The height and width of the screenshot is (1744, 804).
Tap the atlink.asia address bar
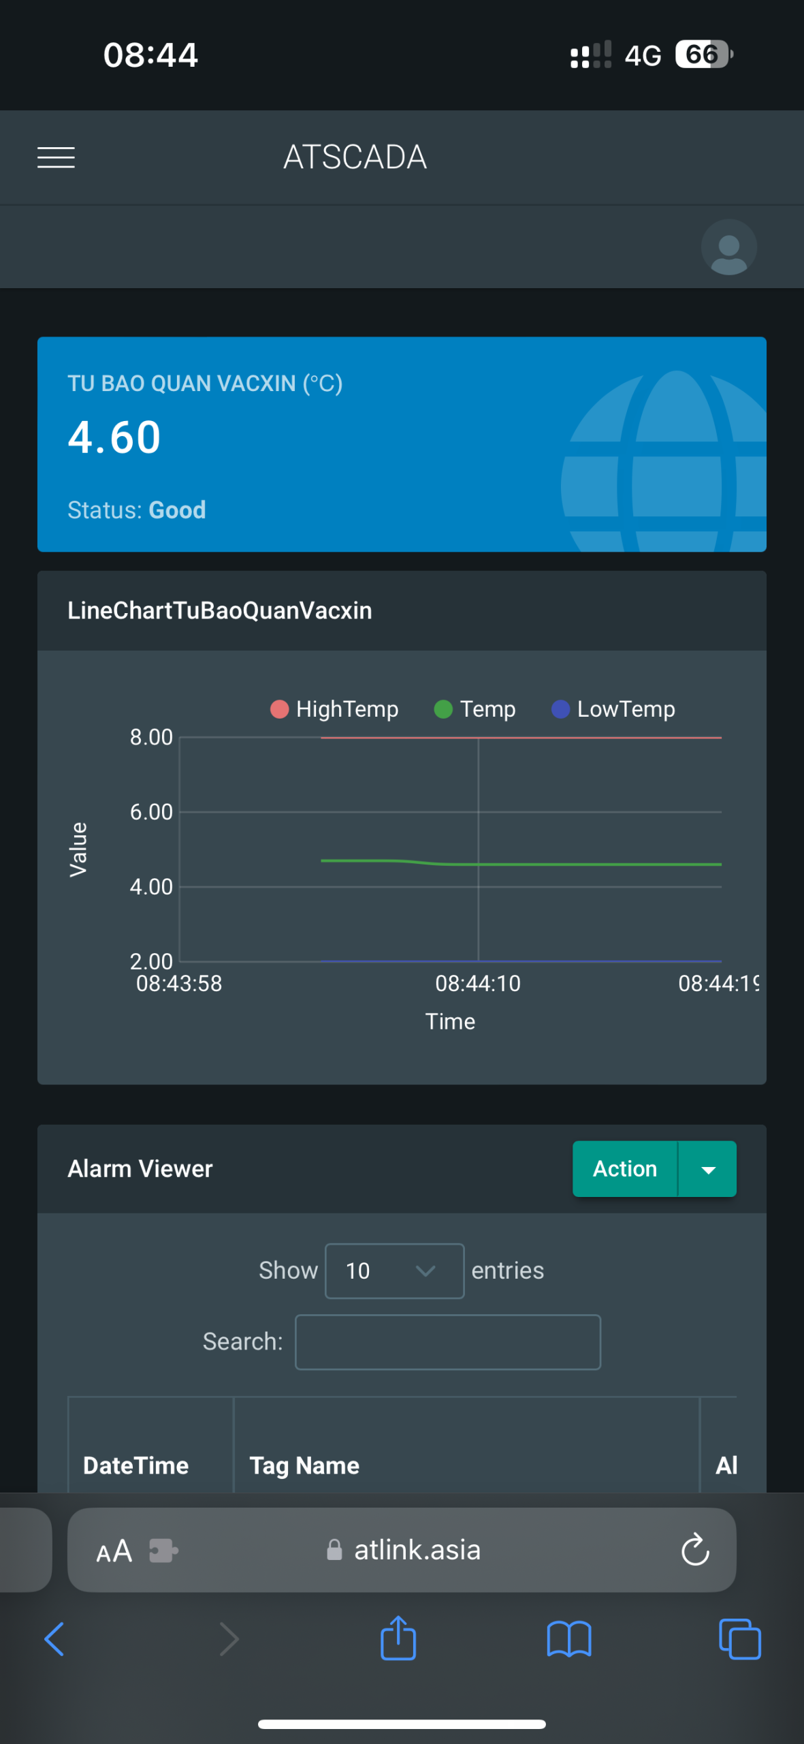click(417, 1550)
